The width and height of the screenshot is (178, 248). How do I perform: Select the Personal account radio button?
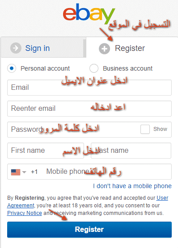(12, 68)
